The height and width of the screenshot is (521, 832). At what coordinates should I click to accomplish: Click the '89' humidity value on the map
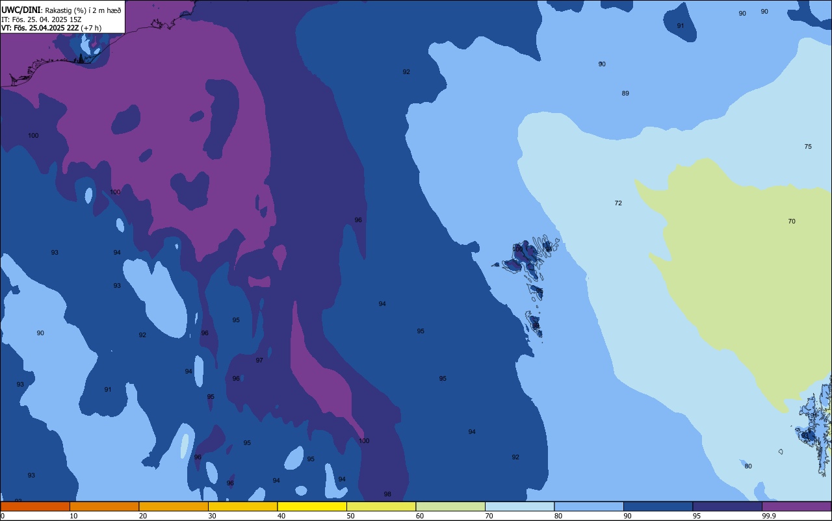click(x=625, y=94)
